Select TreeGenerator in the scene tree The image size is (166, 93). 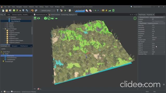pos(11,60)
